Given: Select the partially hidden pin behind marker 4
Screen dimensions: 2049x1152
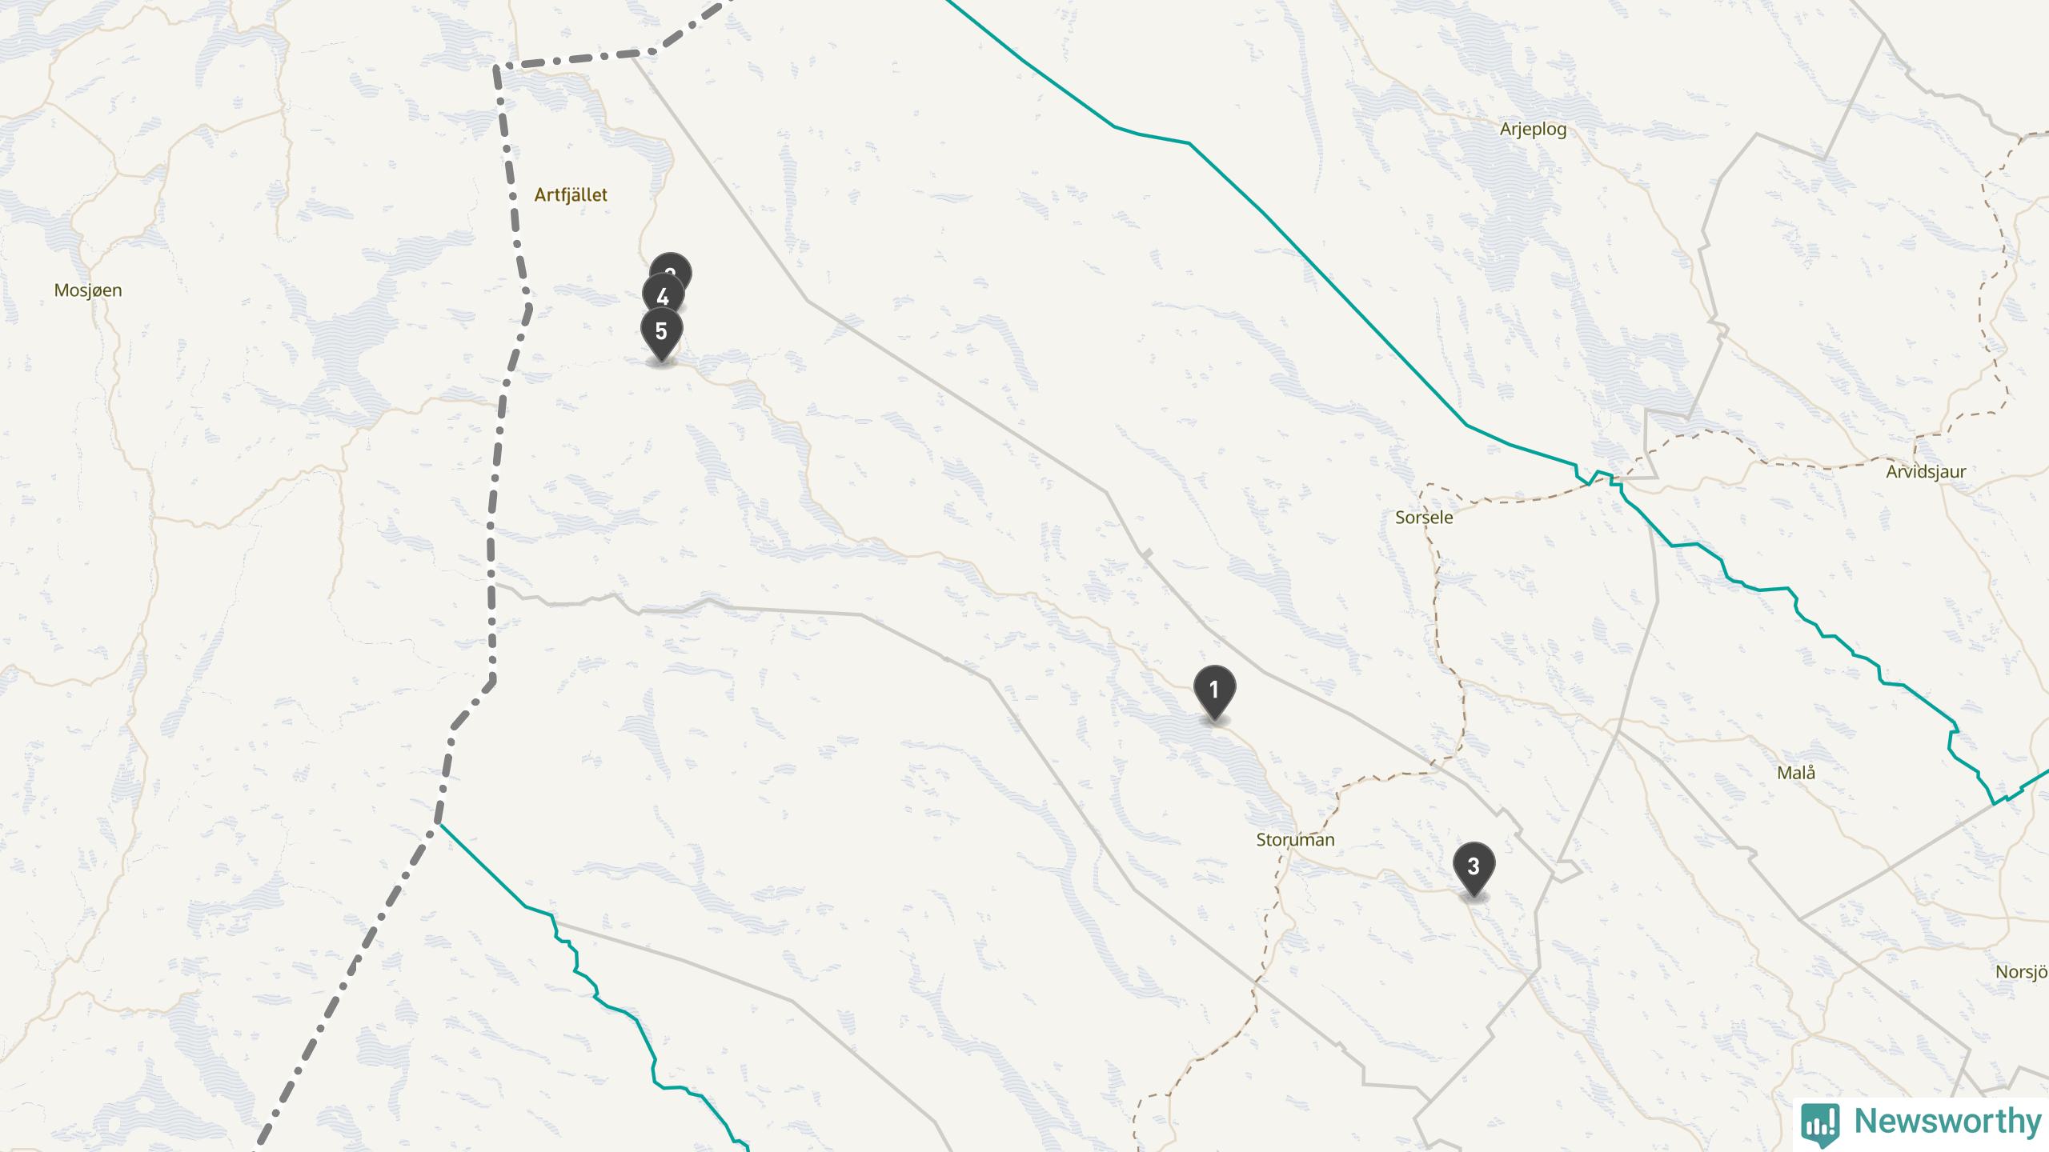Looking at the screenshot, I should pyautogui.click(x=671, y=266).
